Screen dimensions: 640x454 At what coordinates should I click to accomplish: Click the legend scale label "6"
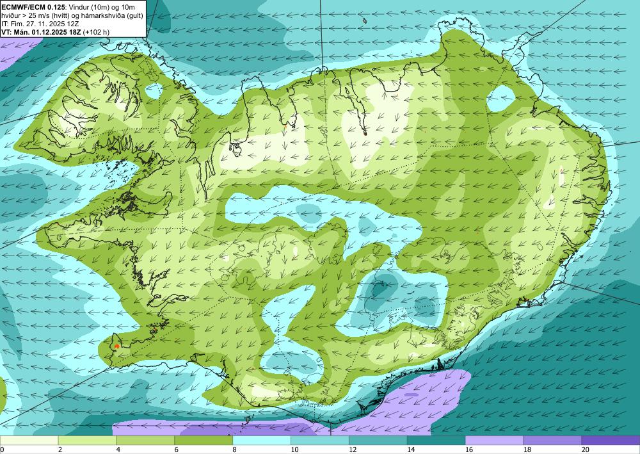click(177, 450)
